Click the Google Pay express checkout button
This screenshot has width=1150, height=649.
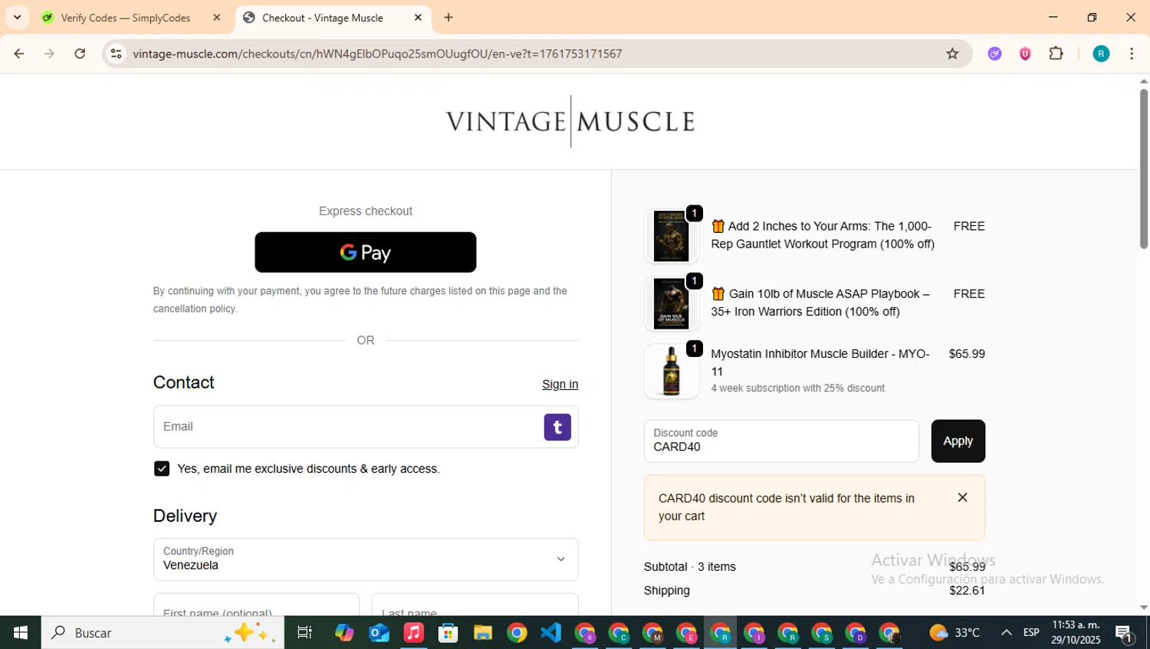tap(365, 252)
